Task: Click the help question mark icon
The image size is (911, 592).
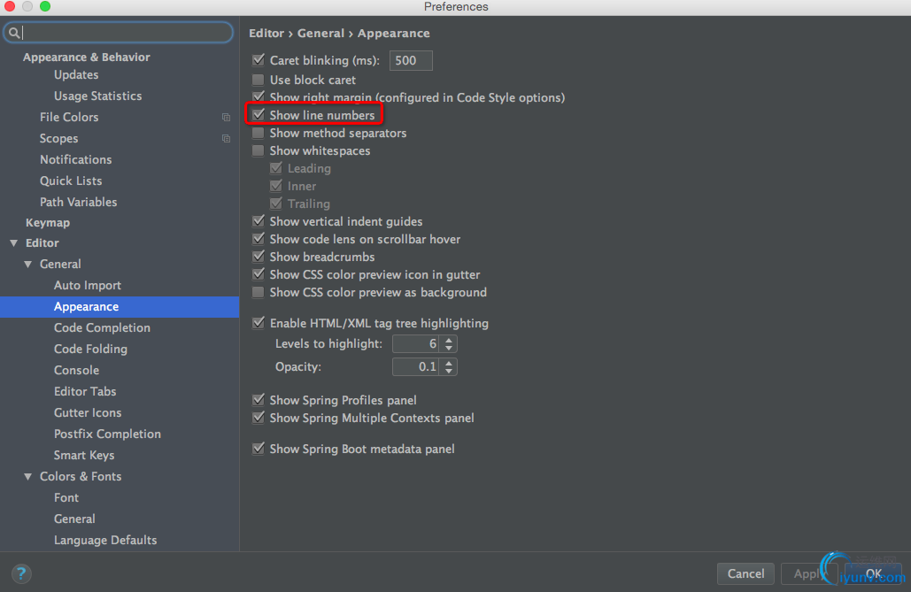Action: click(x=21, y=573)
